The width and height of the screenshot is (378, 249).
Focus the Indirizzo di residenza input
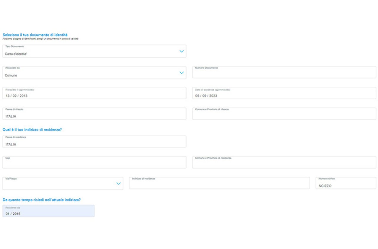[x=219, y=183]
